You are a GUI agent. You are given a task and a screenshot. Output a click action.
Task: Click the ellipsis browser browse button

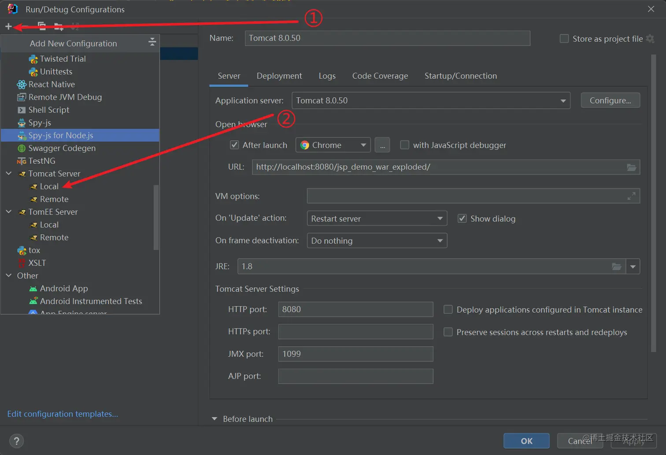pyautogui.click(x=382, y=145)
